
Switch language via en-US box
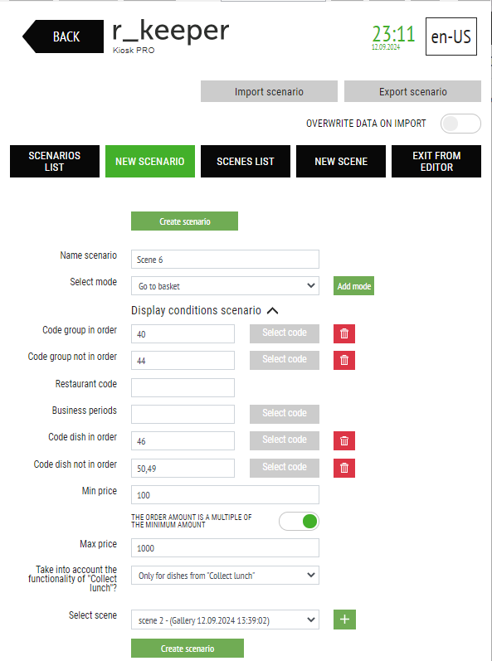tap(451, 36)
